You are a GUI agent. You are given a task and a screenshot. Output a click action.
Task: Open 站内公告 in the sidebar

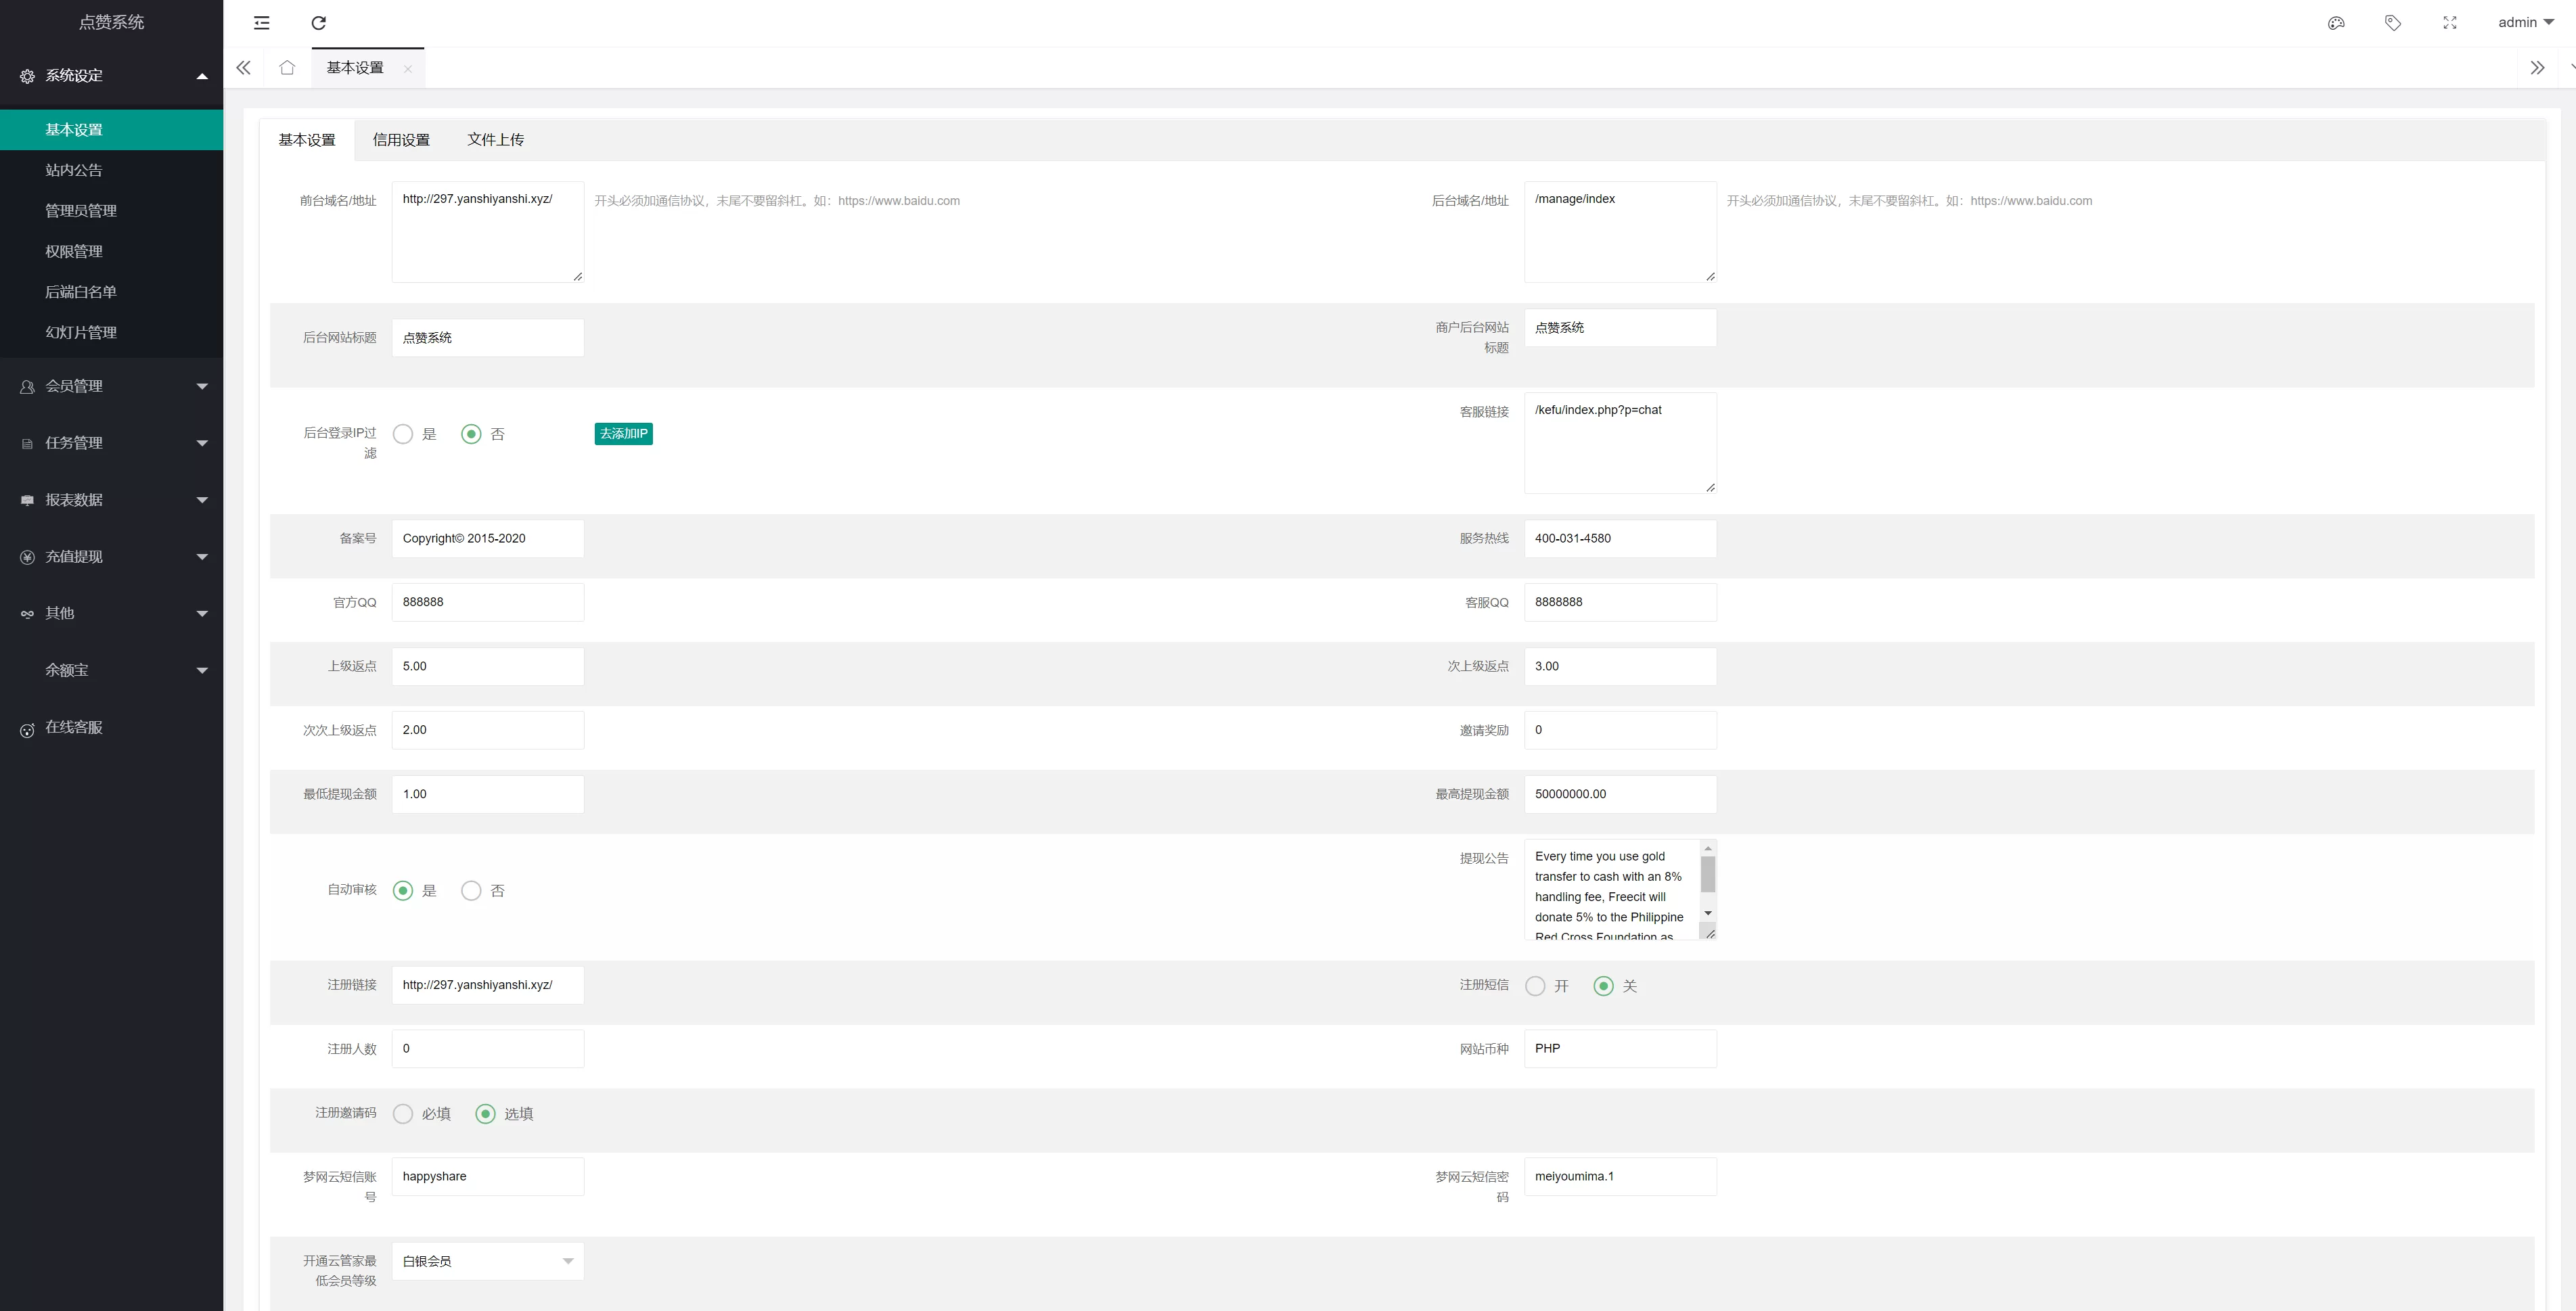pos(74,170)
